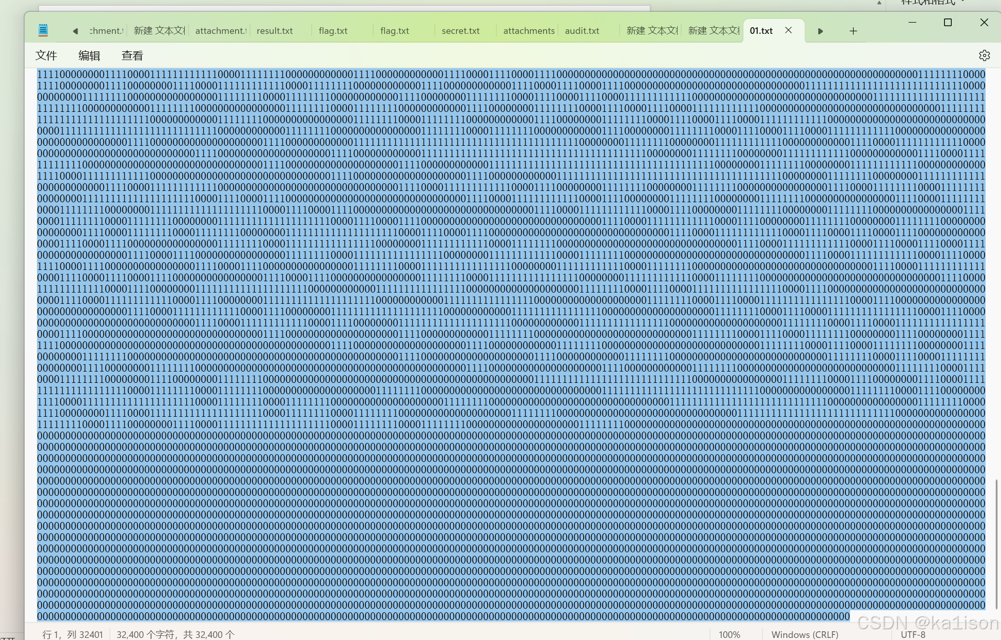
Task: Switch to audit.txt tab
Action: [582, 31]
